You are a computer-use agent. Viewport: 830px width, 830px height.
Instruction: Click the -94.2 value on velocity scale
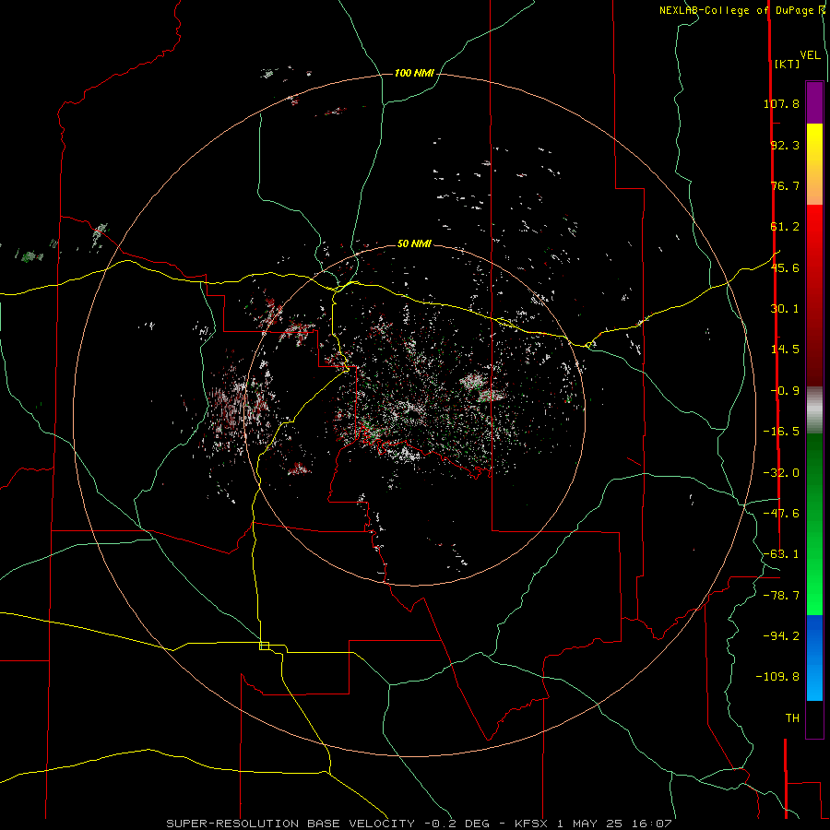coord(781,635)
